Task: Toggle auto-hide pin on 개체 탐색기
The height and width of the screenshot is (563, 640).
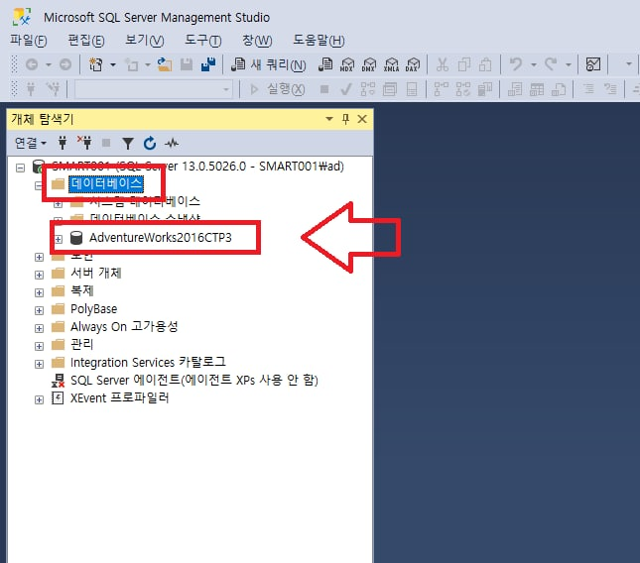Action: [345, 119]
